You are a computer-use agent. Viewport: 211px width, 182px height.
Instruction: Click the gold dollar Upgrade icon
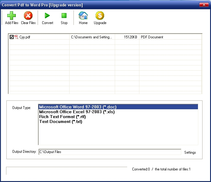(100, 16)
